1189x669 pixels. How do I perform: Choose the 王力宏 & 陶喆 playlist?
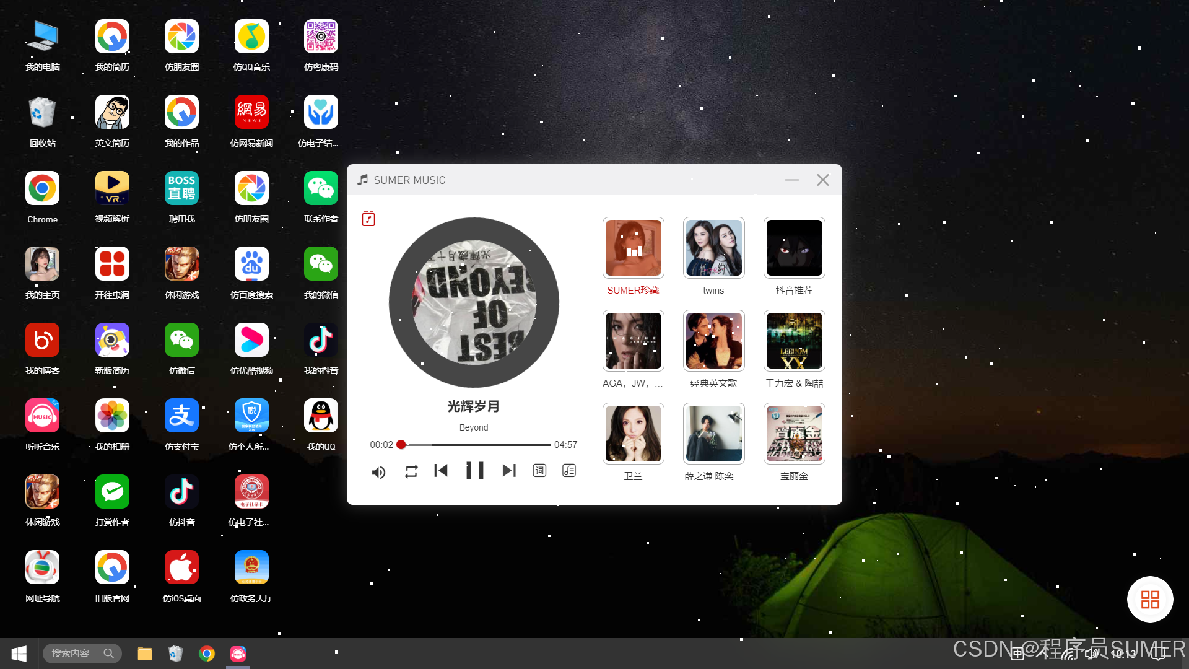point(794,341)
